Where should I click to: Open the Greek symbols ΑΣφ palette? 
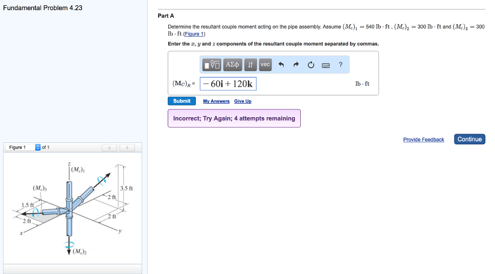pos(233,65)
